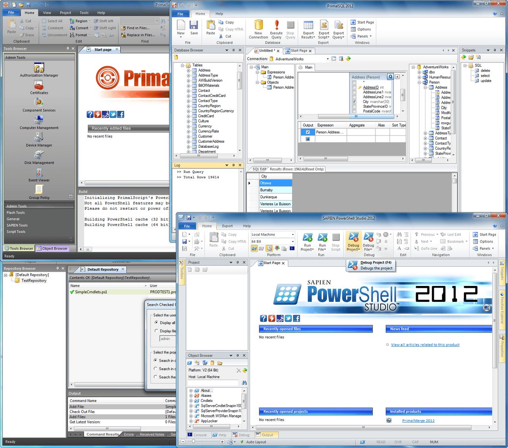Image resolution: width=508 pixels, height=448 pixels.
Task: Click Paste in PrimalSQL Clipboard group
Action: 210,28
